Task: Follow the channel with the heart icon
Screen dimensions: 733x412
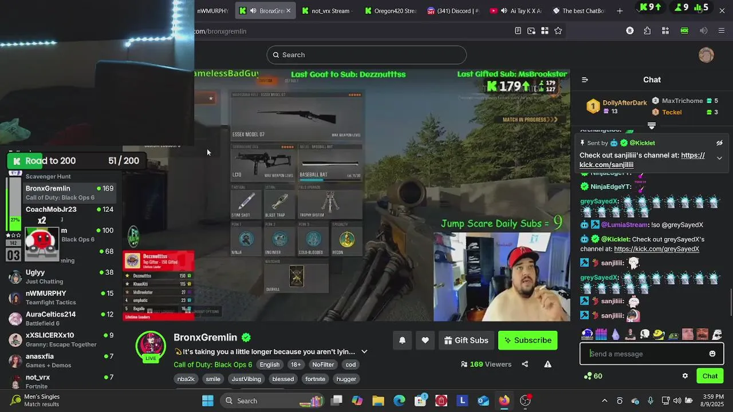Action: click(425, 340)
